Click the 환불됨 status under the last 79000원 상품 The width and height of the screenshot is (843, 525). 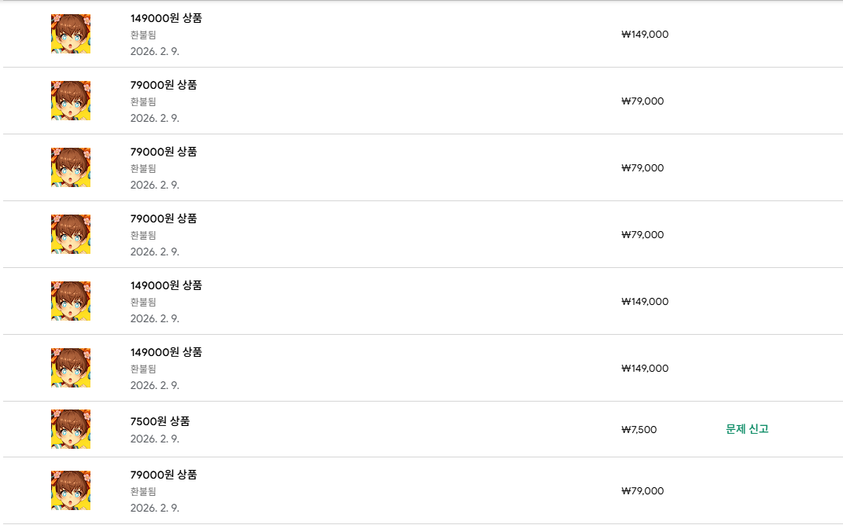pyautogui.click(x=143, y=491)
